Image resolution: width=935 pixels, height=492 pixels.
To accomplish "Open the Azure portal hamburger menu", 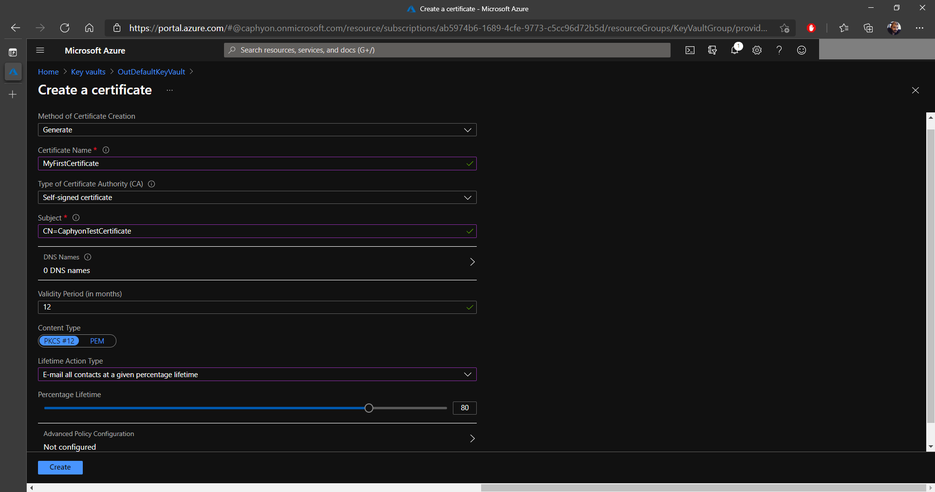I will click(x=40, y=50).
